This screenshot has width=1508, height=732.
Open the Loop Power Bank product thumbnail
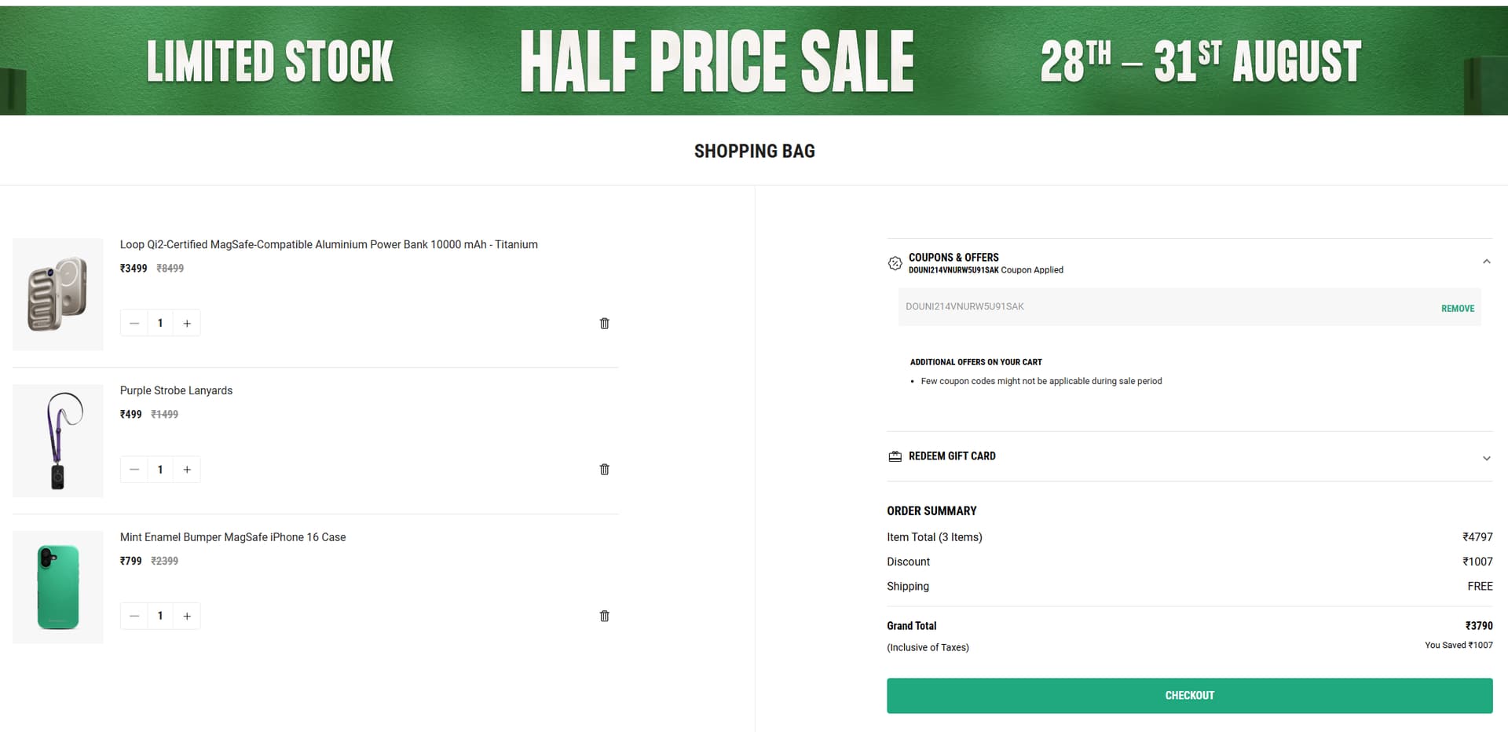[58, 295]
